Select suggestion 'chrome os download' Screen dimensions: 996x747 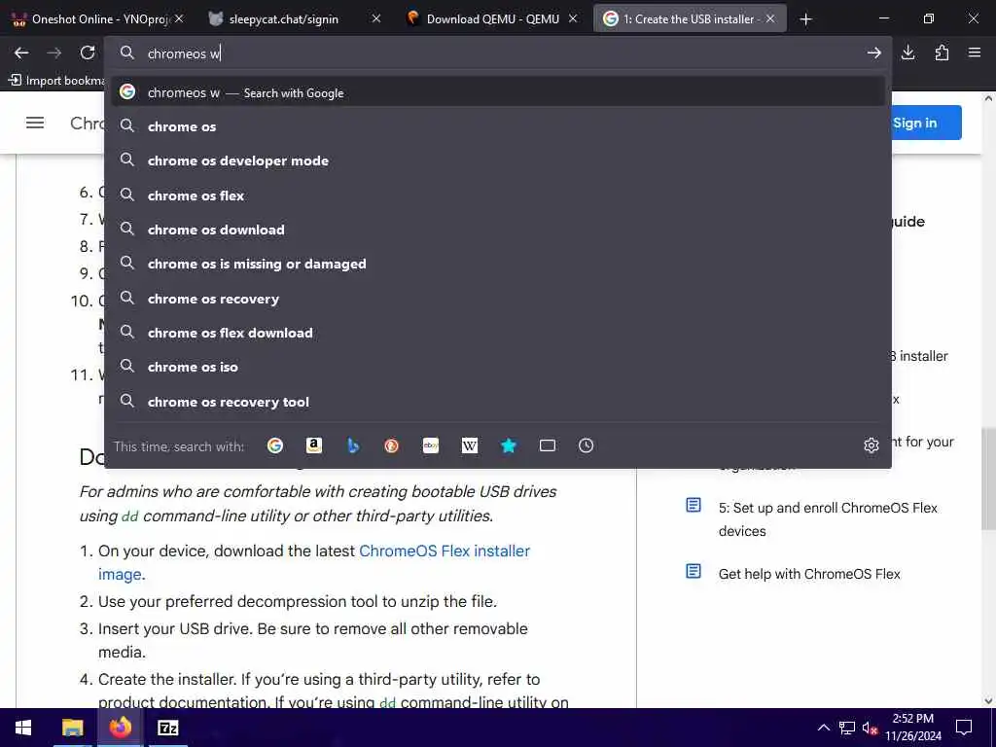click(x=498, y=230)
